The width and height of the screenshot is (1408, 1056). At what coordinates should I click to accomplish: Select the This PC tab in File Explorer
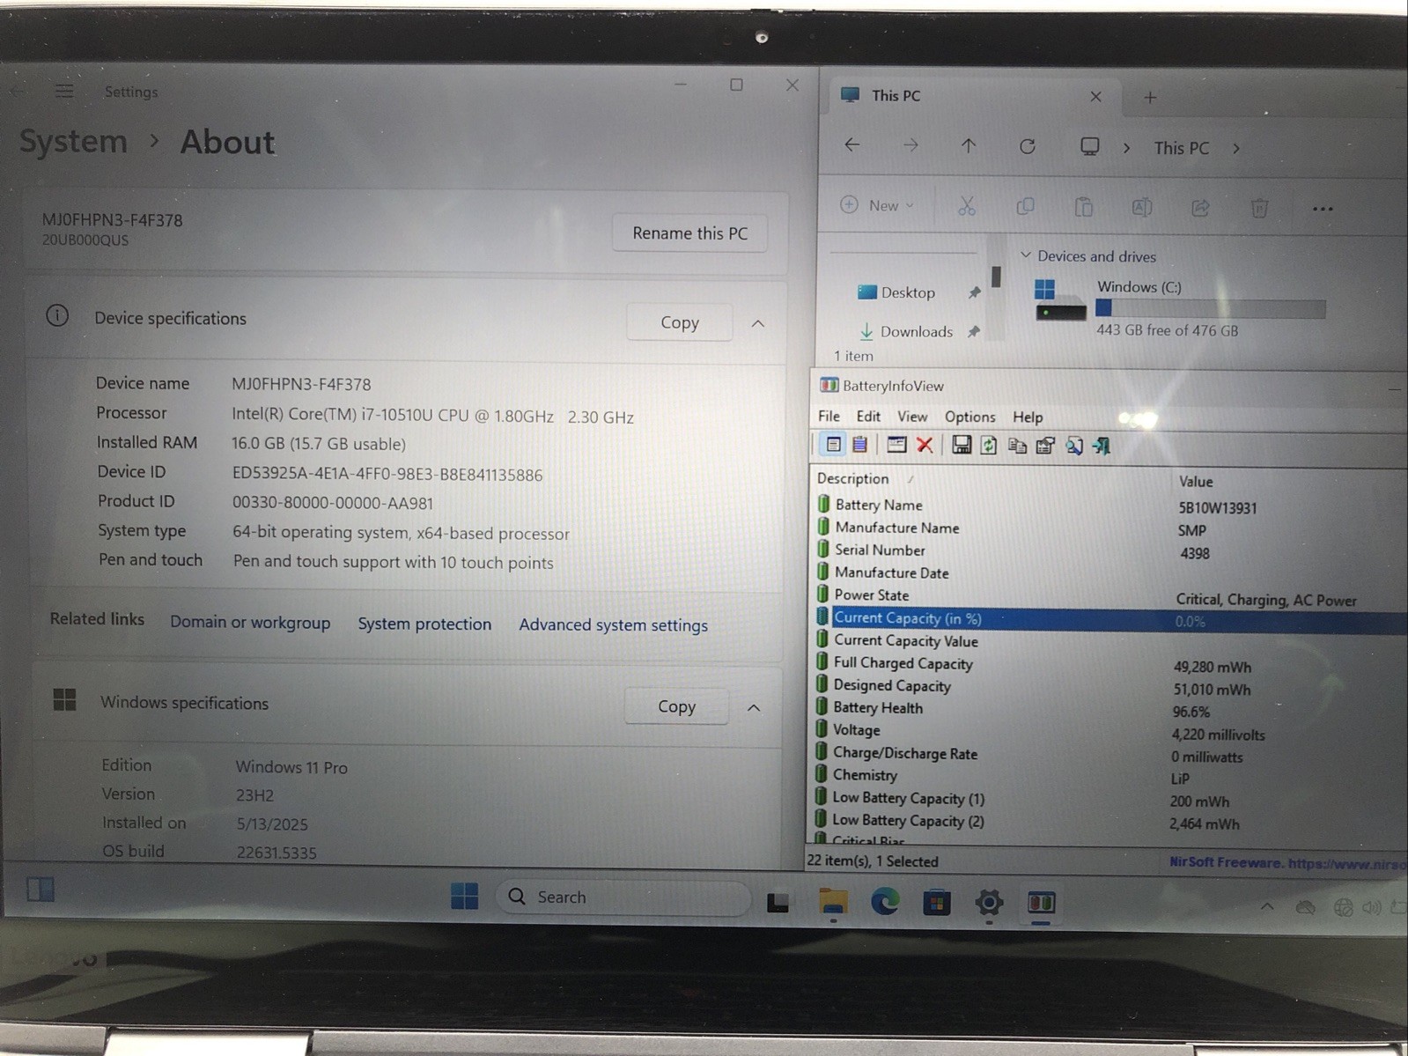(x=973, y=95)
